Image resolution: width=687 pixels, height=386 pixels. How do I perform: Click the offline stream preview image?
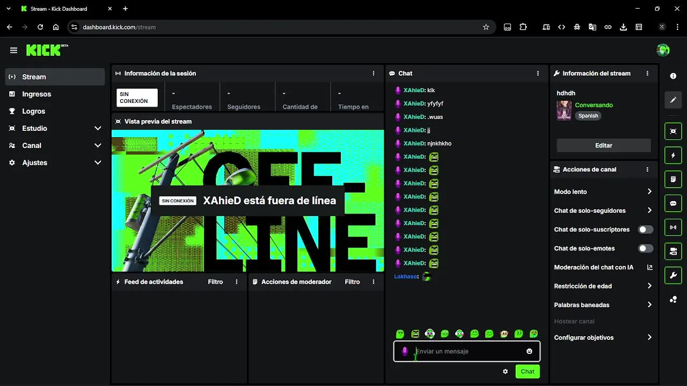click(248, 201)
